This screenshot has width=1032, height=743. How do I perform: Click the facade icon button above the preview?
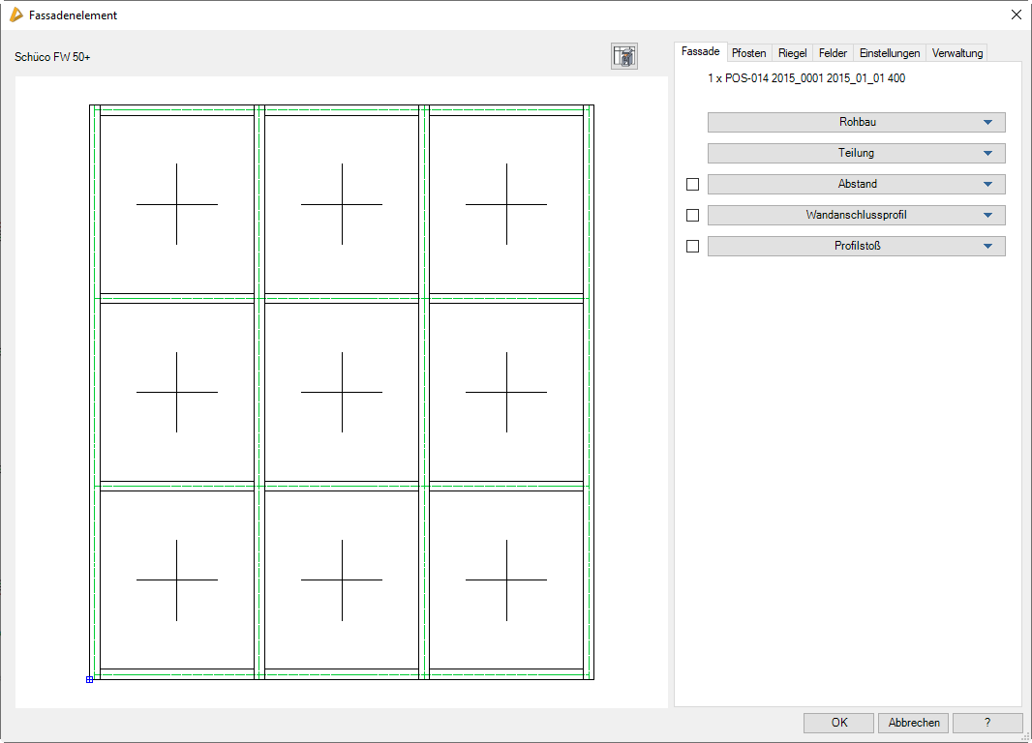coord(624,56)
